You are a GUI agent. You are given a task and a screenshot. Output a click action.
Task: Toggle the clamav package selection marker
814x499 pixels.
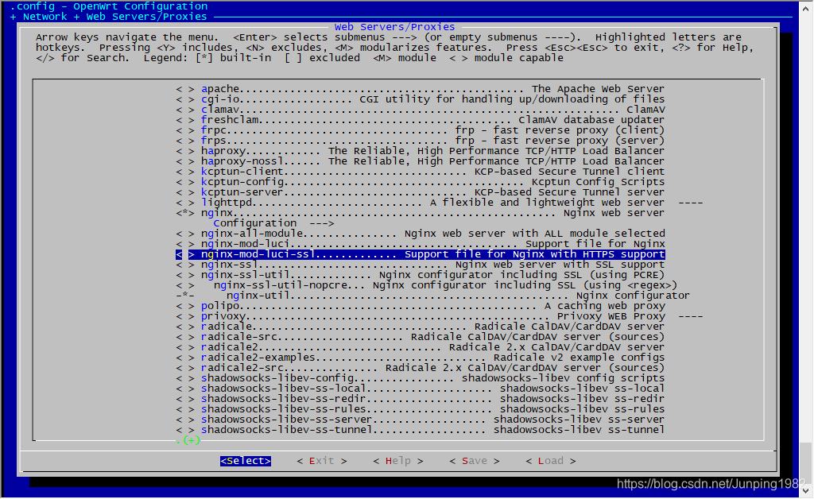[x=185, y=110]
